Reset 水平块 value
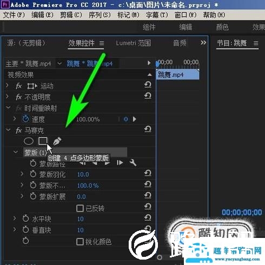The width and height of the screenshot is (265, 265). pyautogui.click(x=148, y=217)
